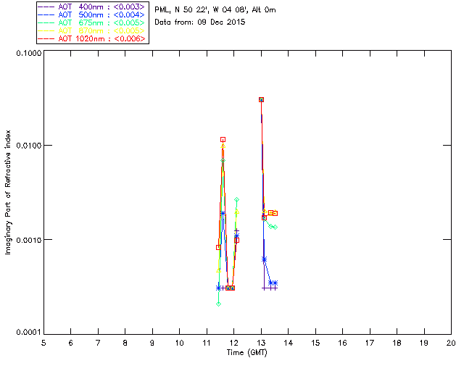Click the blue asterisk marker below 0.0010 after 13 GMT
Image resolution: width=464 pixels, height=371 pixels.
(x=264, y=259)
